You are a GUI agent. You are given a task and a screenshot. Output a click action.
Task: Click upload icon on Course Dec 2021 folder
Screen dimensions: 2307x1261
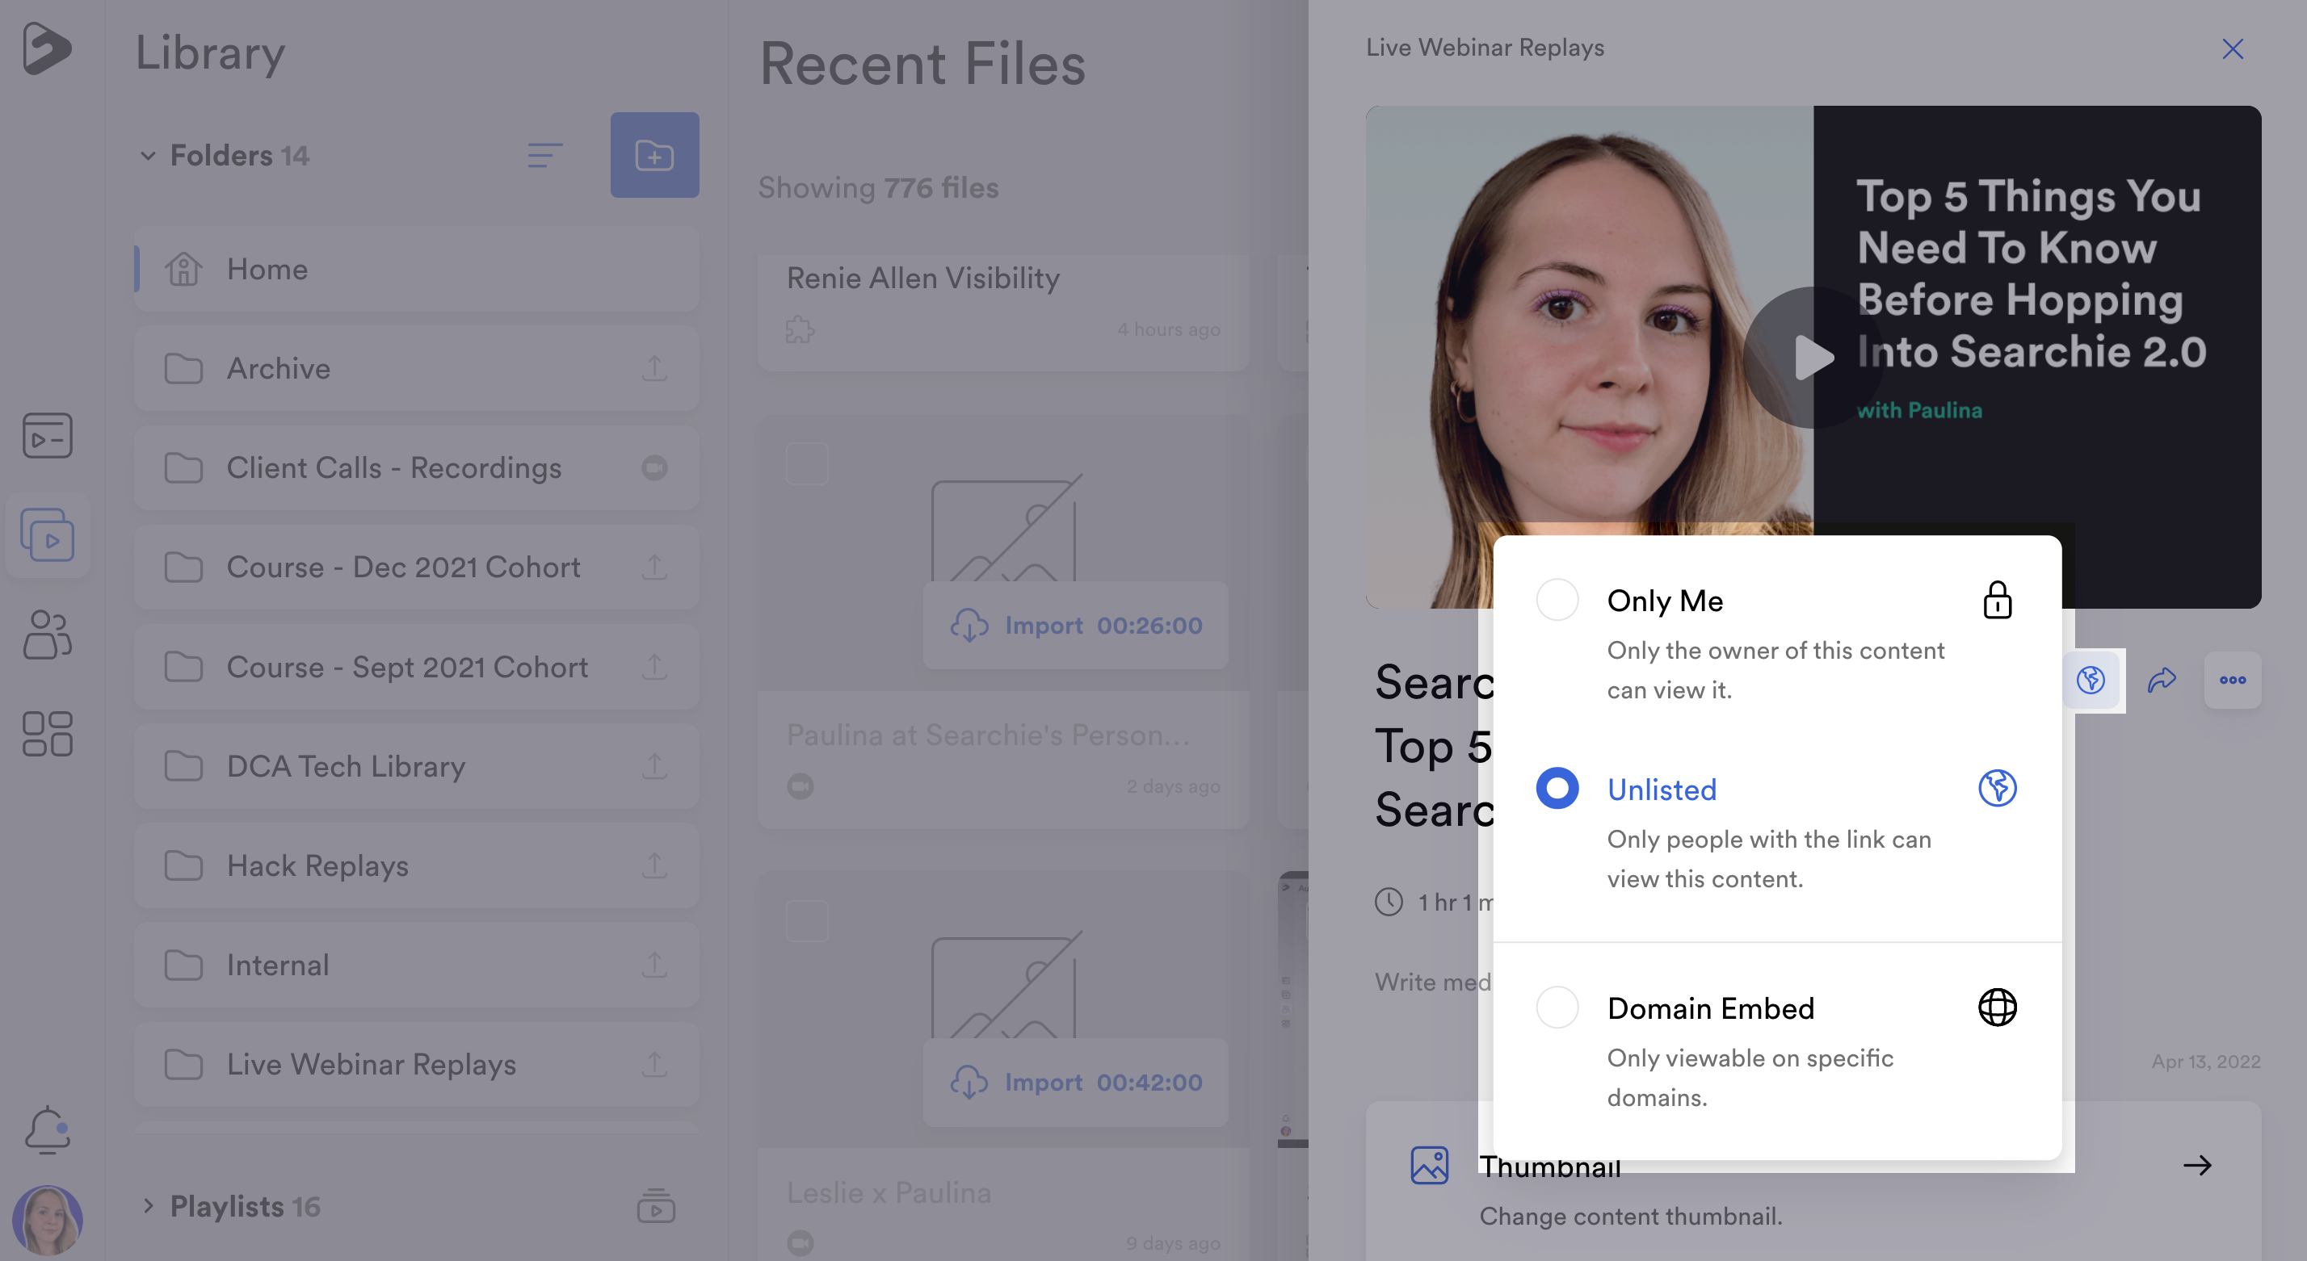(x=654, y=567)
